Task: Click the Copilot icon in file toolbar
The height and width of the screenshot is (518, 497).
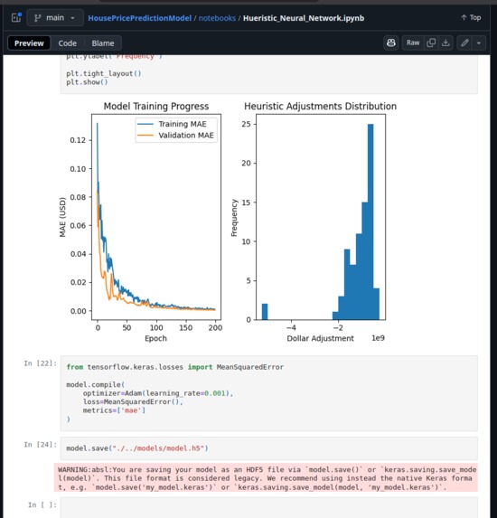Action: [x=391, y=43]
